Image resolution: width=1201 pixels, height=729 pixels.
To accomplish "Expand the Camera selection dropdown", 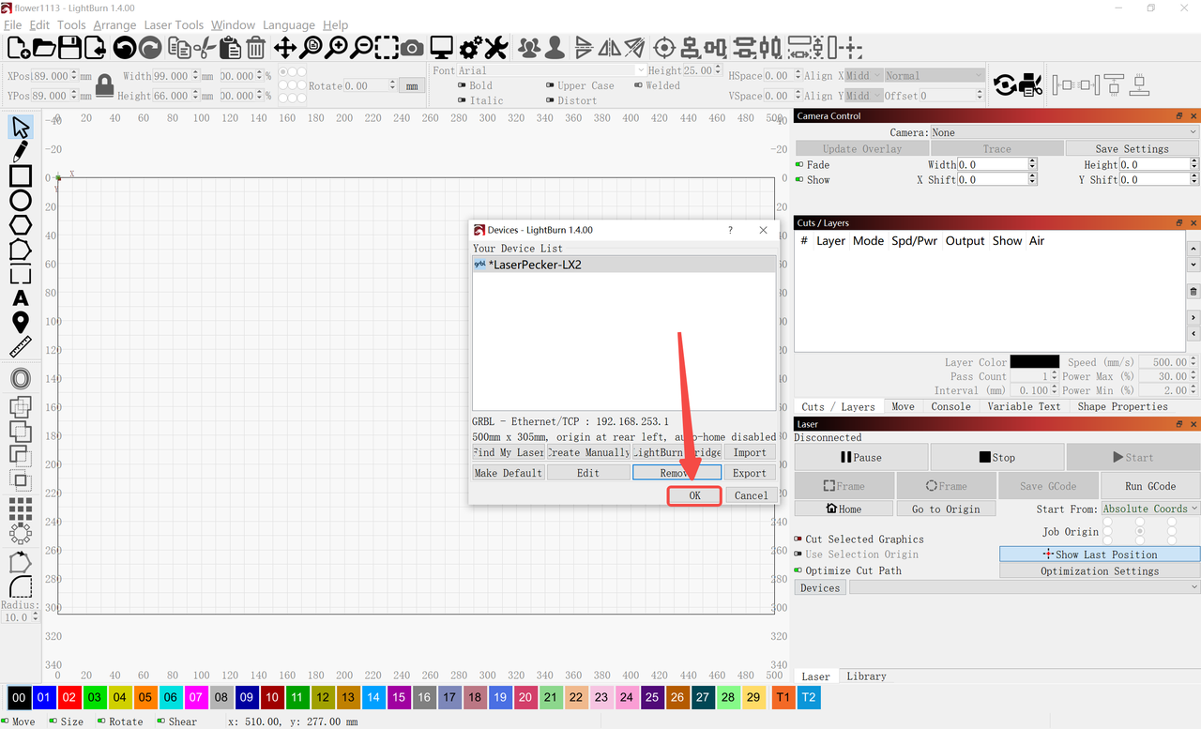I will (1064, 132).
